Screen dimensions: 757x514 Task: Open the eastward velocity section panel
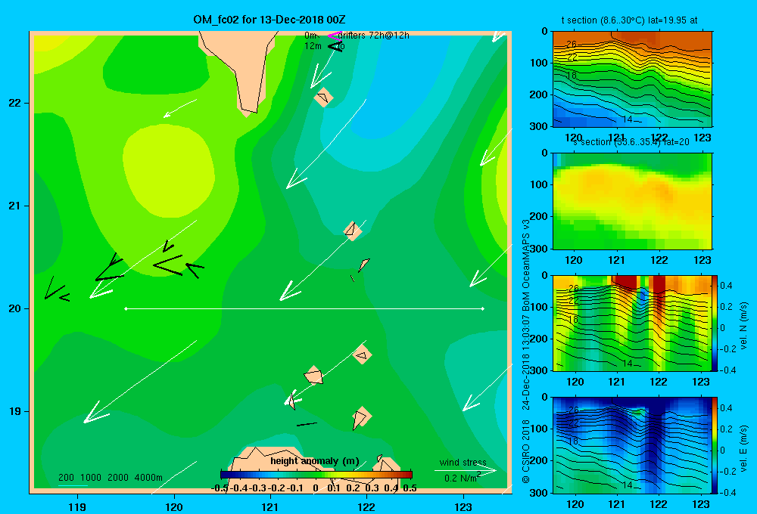pyautogui.click(x=632, y=444)
